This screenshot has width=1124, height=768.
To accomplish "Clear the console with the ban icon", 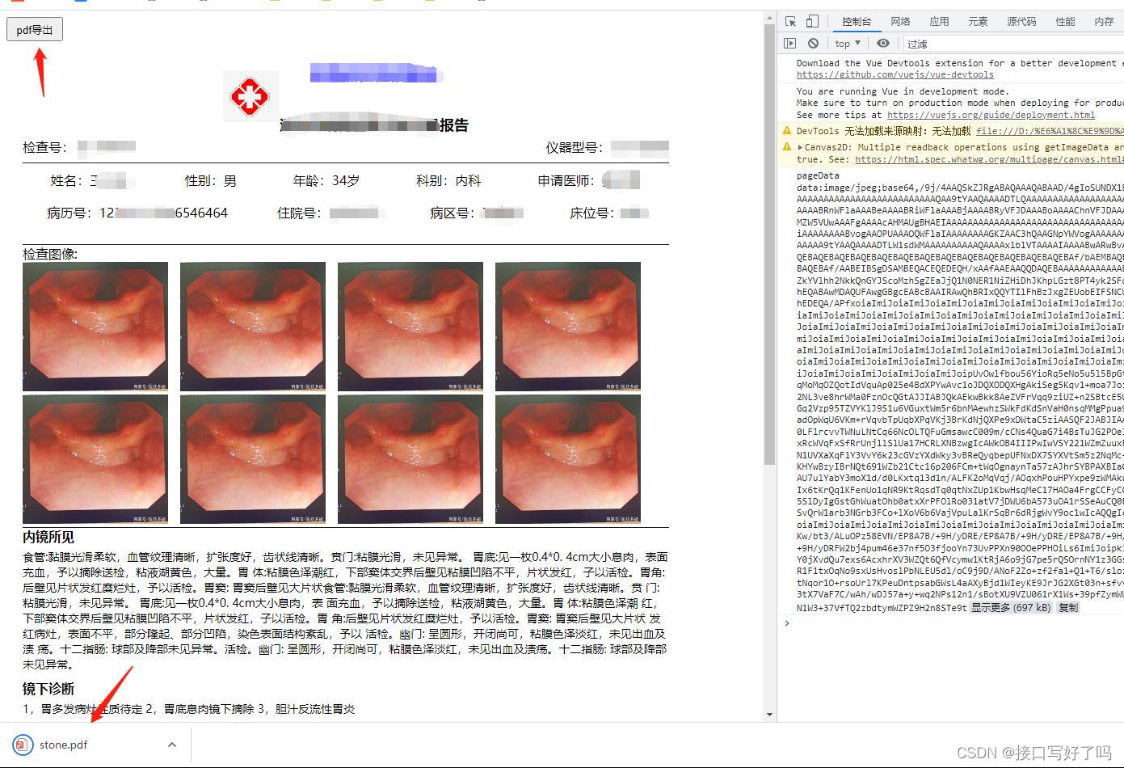I will (813, 43).
